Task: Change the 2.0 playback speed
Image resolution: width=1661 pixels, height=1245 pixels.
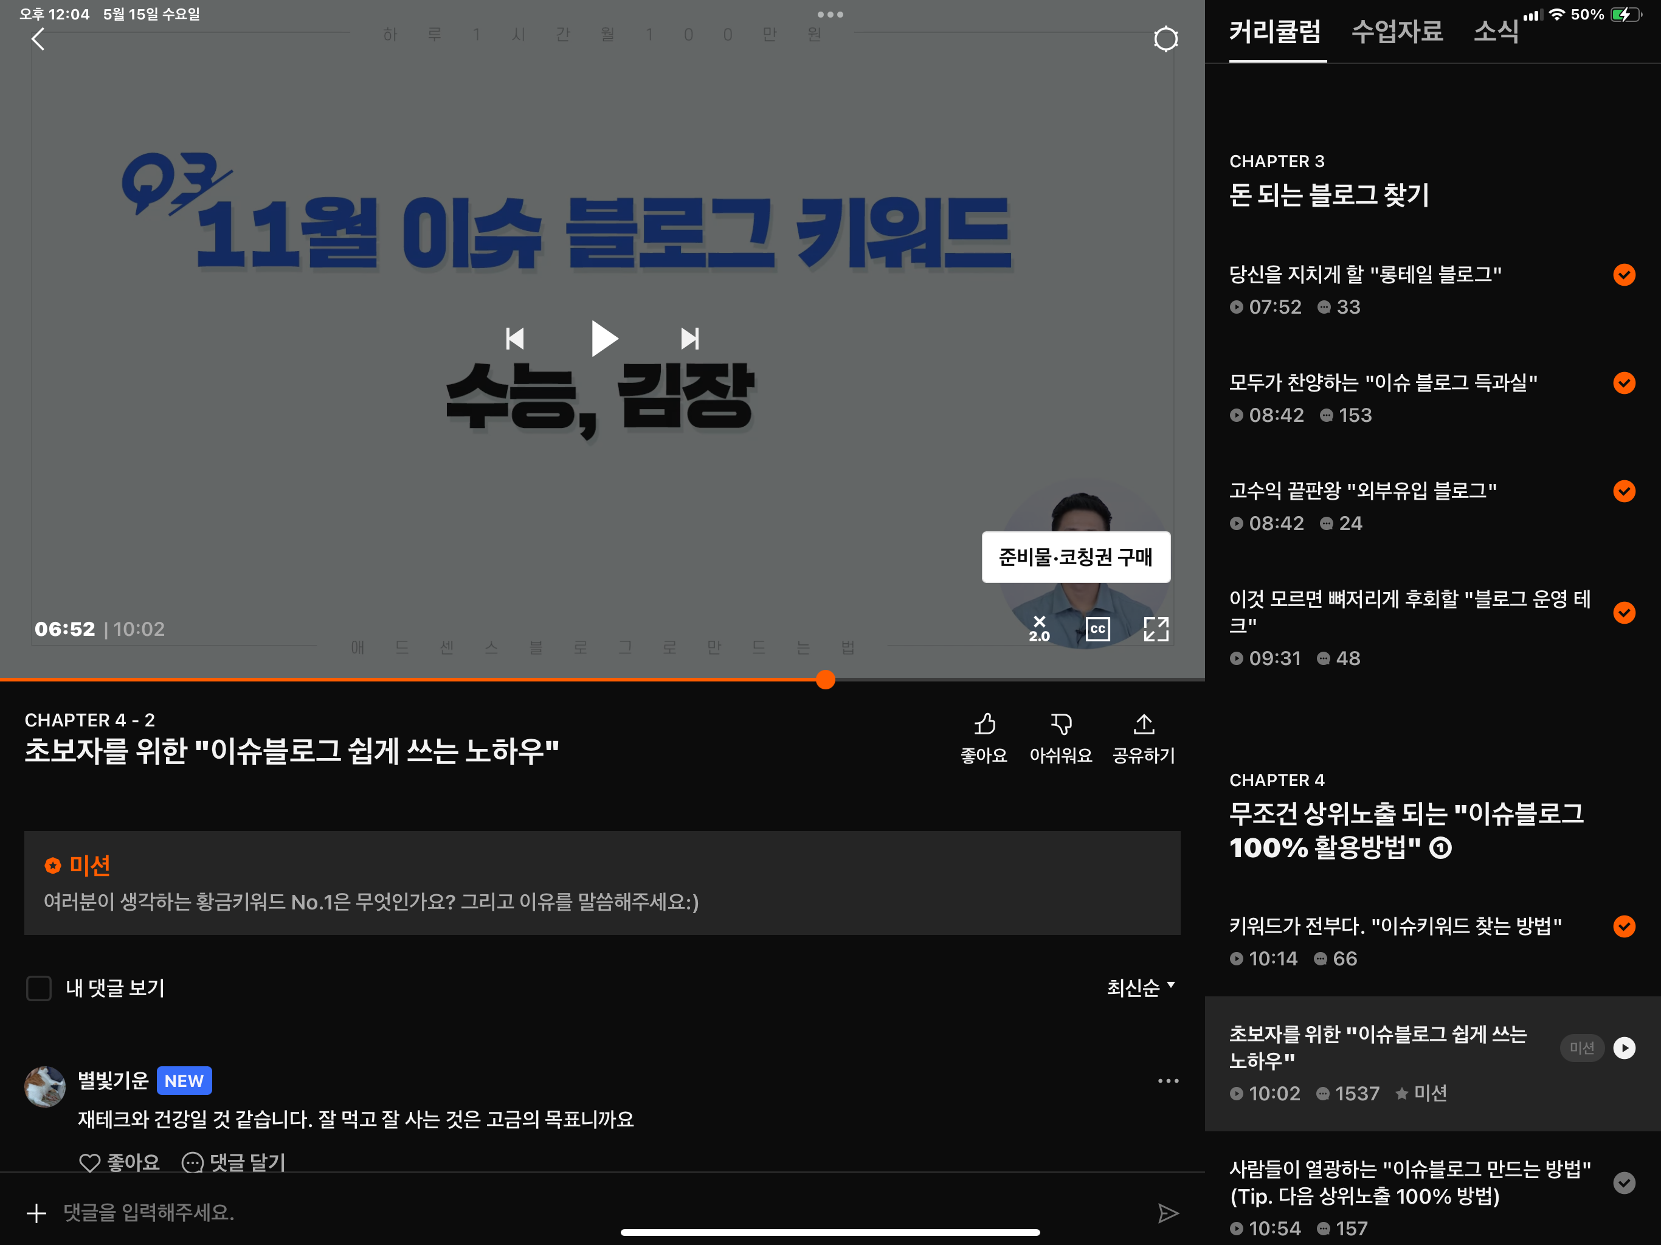Action: (x=1039, y=629)
